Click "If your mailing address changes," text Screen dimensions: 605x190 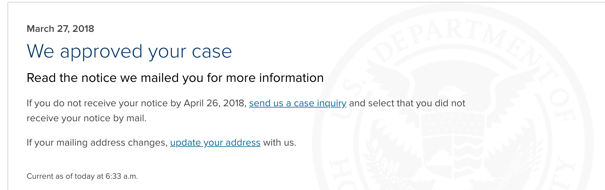click(97, 142)
